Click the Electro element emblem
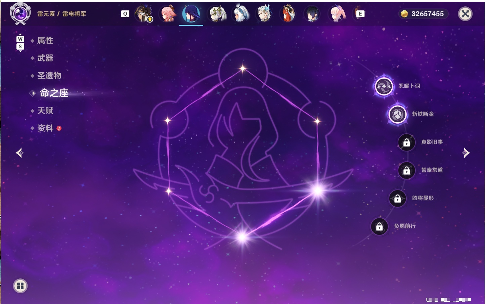The image size is (485, 304). pos(20,13)
